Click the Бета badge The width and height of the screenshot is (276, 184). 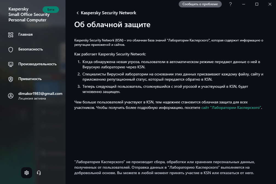tap(51, 10)
